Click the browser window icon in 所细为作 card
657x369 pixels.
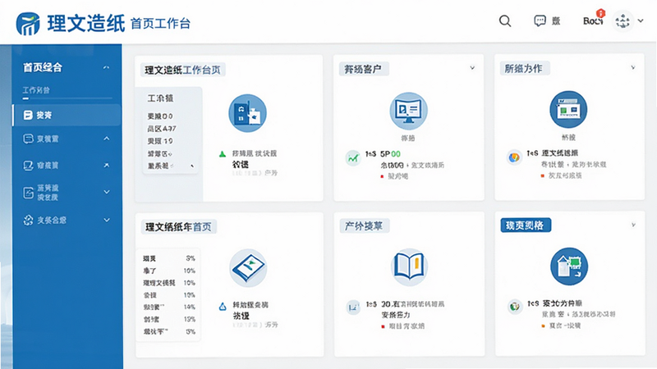coord(568,110)
